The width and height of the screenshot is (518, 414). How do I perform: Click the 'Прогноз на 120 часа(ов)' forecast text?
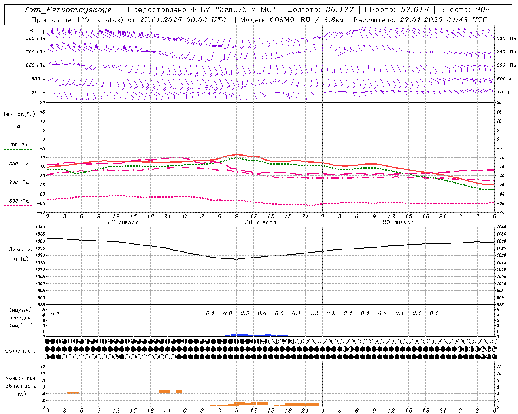[x=78, y=20]
